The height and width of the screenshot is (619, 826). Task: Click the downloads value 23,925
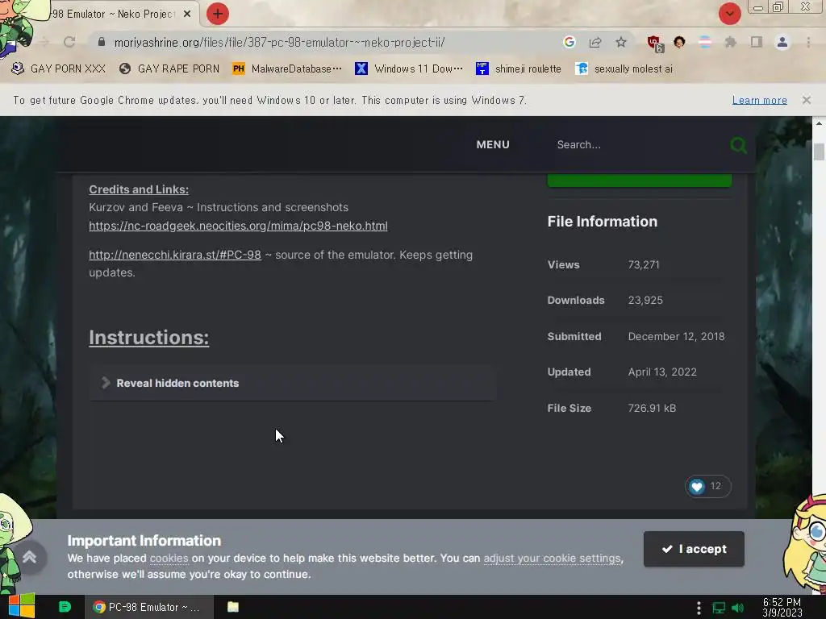645,300
